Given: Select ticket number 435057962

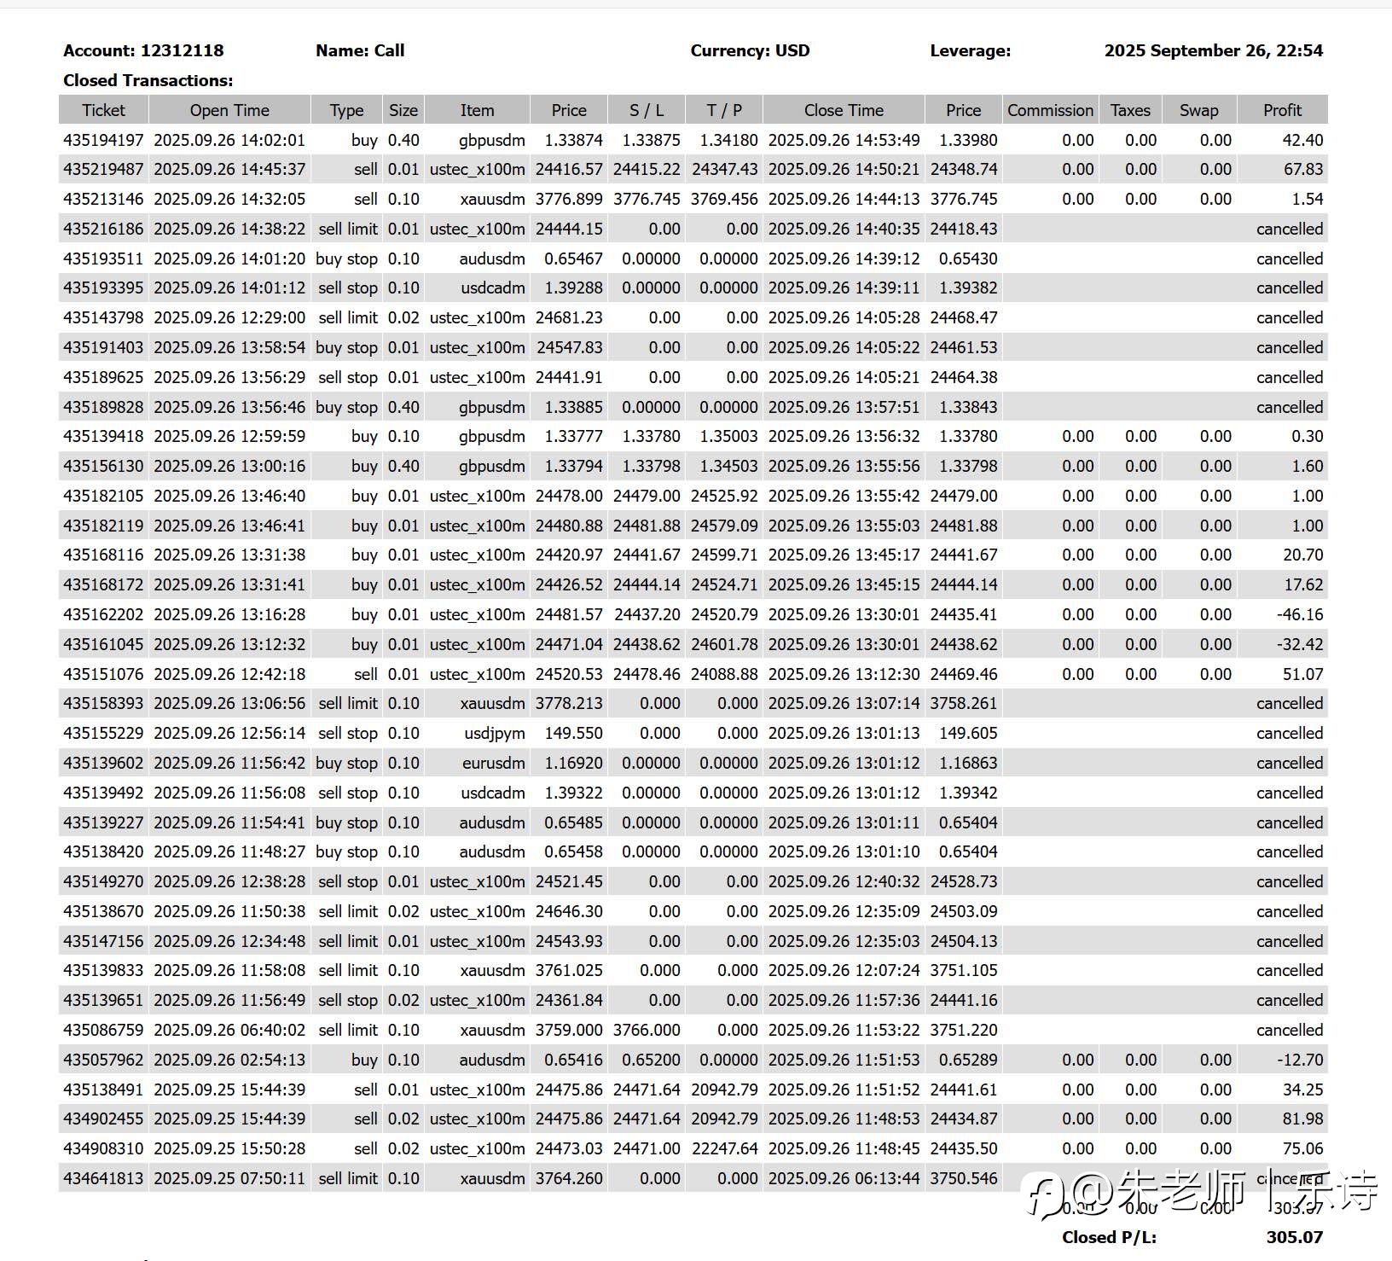Looking at the screenshot, I should (103, 1060).
